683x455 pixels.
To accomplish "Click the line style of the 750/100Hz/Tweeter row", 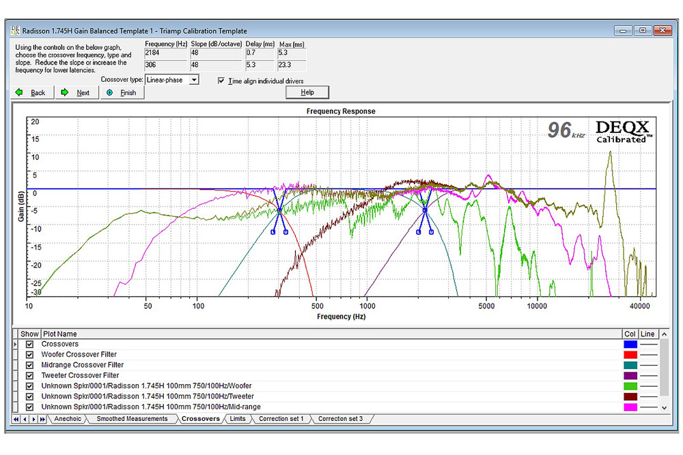I will [649, 396].
